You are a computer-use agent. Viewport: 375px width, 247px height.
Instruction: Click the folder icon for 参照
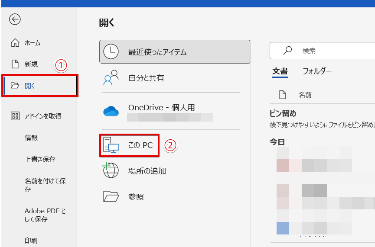[111, 196]
